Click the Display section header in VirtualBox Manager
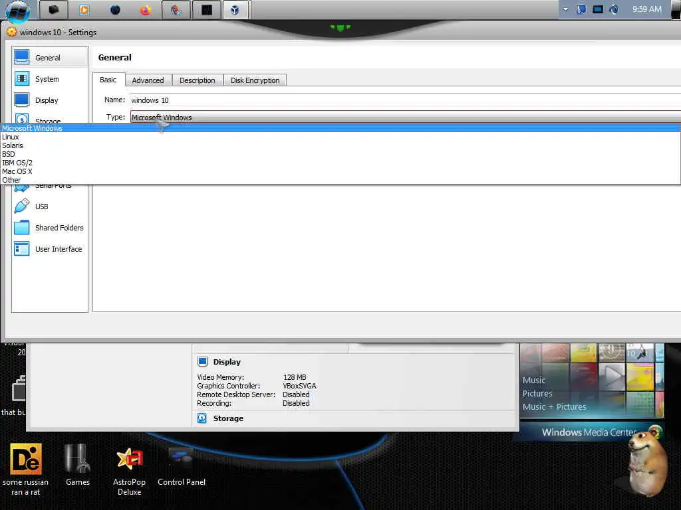Screen dimensions: 681x510 tap(227, 362)
